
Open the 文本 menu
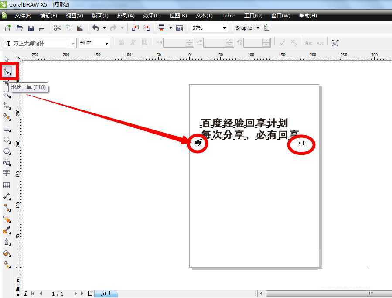(x=203, y=16)
